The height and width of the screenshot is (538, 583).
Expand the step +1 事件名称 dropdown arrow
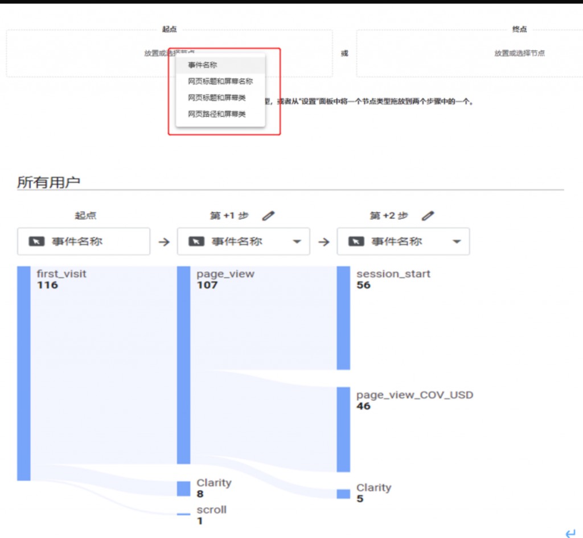[x=297, y=242]
